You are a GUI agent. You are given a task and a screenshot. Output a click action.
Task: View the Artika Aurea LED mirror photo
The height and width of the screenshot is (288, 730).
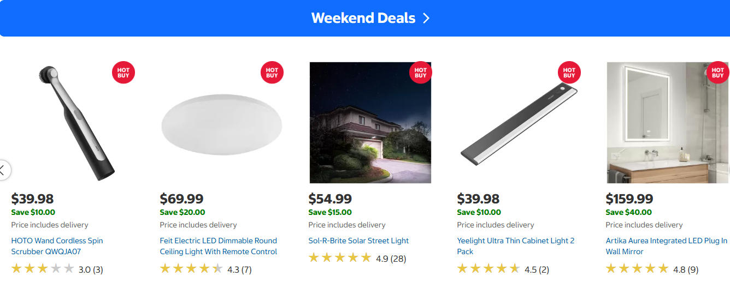tap(667, 123)
